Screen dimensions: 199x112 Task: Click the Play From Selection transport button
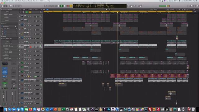pos(49,6)
